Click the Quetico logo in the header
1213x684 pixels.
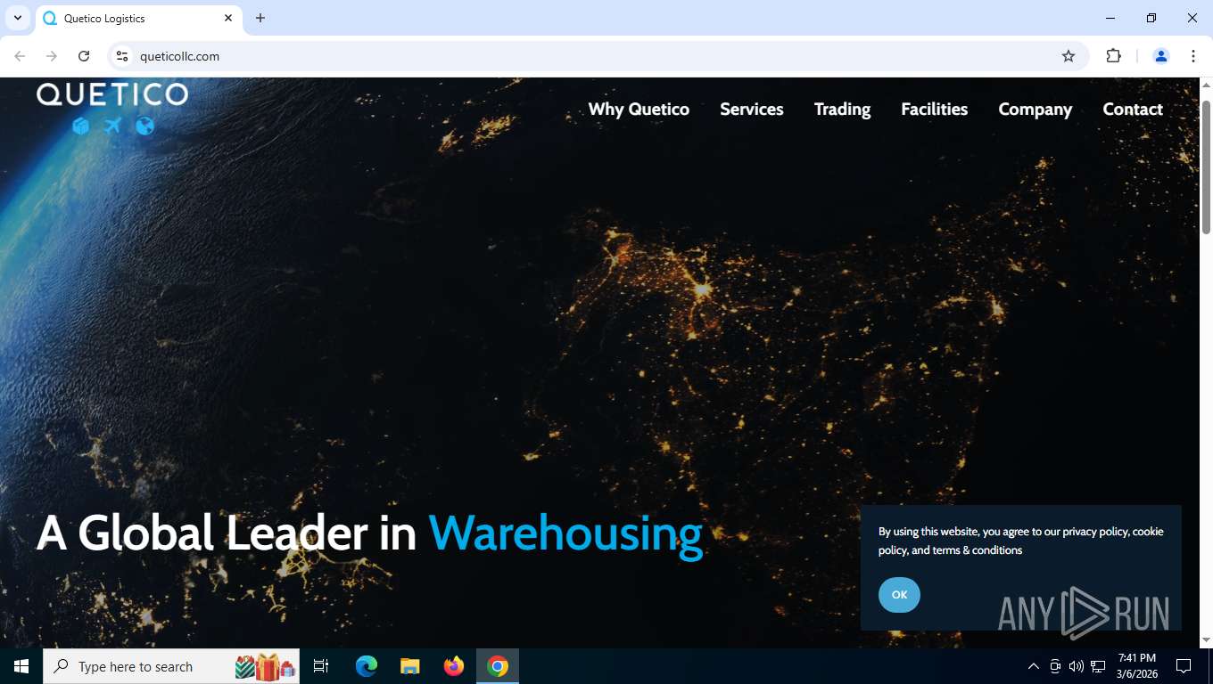point(112,108)
